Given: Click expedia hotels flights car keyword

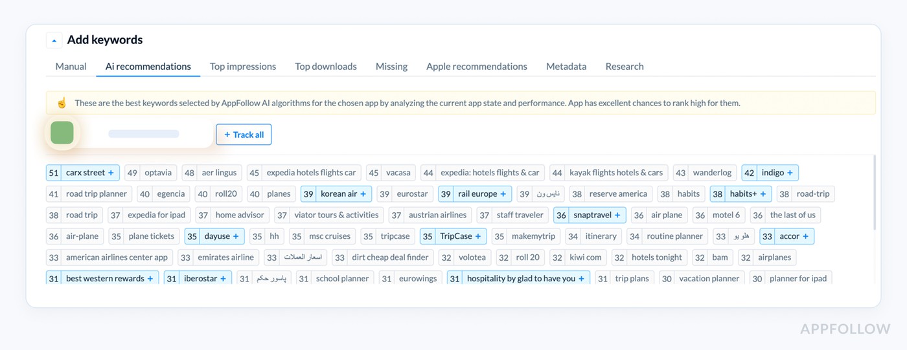Looking at the screenshot, I should [304, 173].
